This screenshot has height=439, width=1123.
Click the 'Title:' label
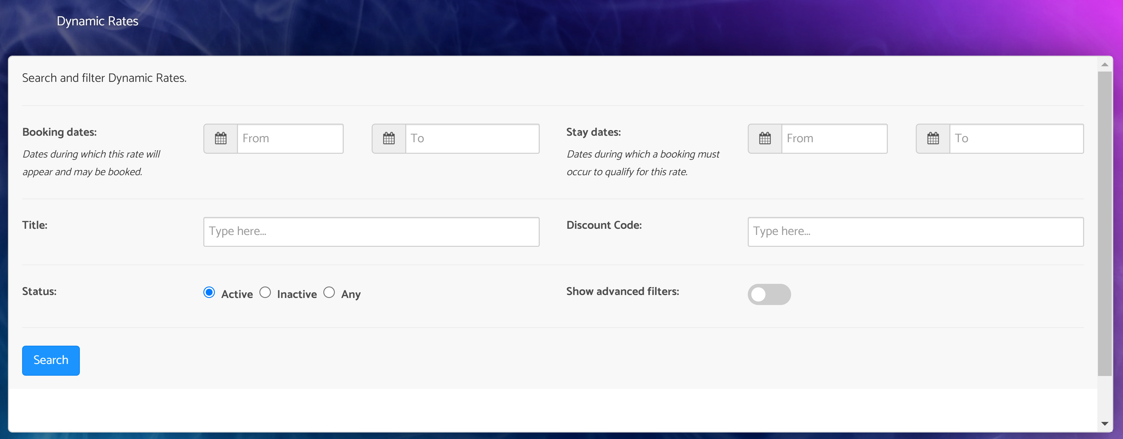[35, 225]
